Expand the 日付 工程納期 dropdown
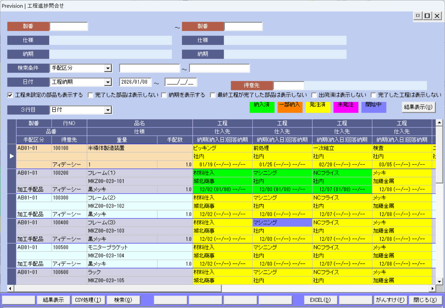The width and height of the screenshot is (445, 308). click(108, 82)
